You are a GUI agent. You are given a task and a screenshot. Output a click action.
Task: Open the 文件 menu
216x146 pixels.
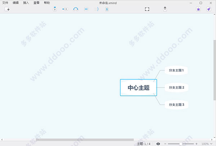[x=5, y=3]
